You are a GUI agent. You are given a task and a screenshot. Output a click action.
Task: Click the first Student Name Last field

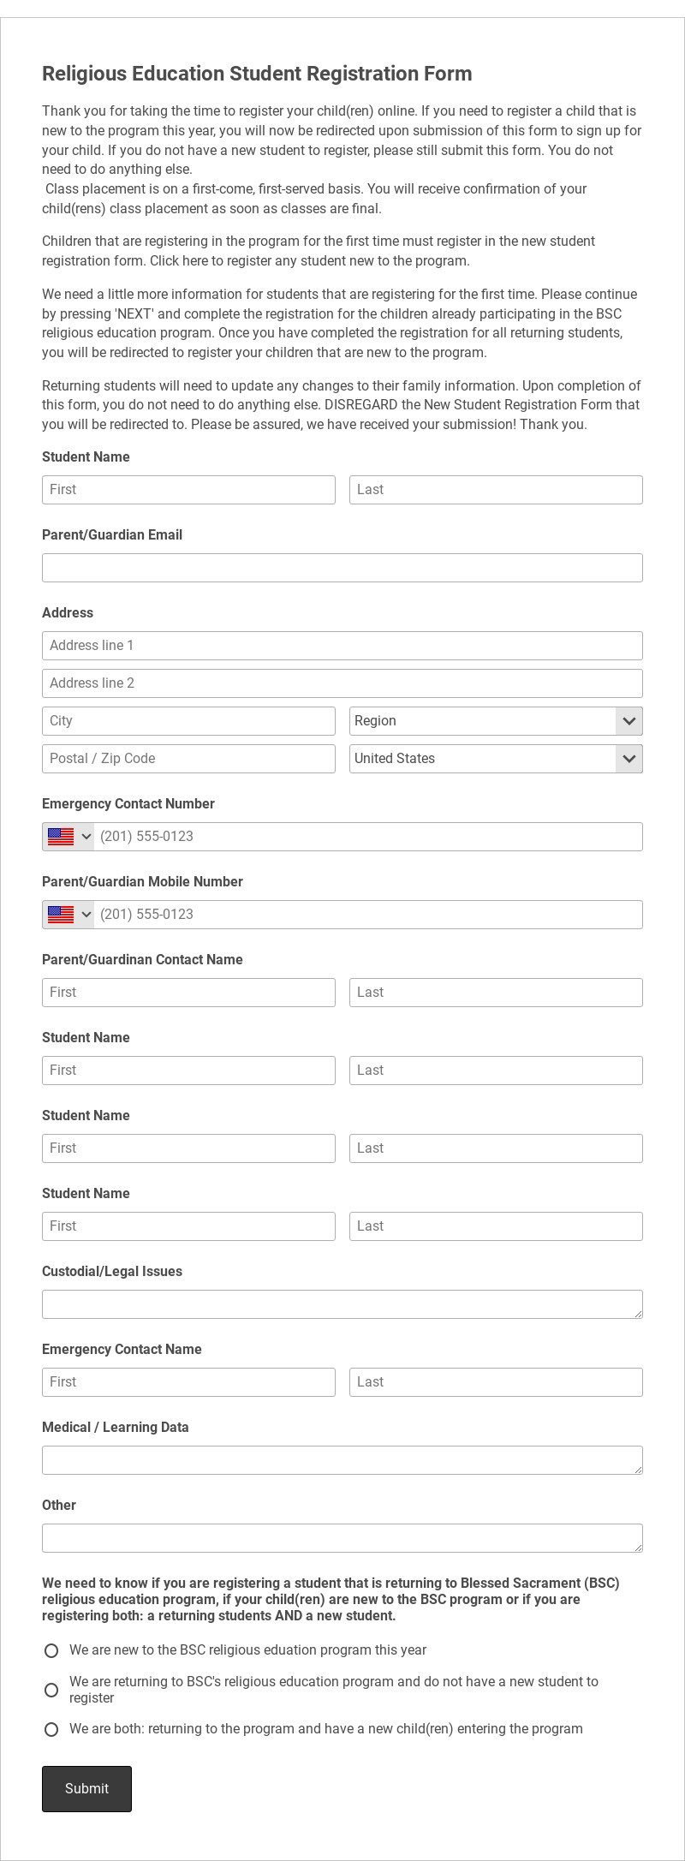point(496,490)
